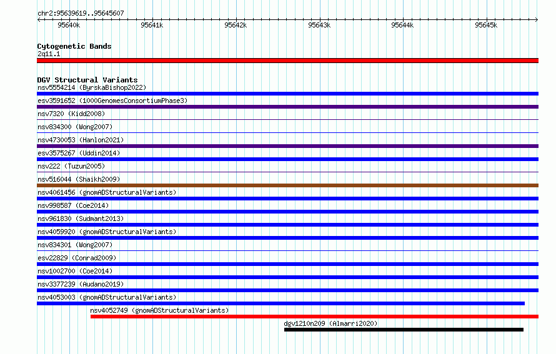Click the blue bar for nsv3377239
Screen dimensions: 556x354
pyautogui.click(x=287, y=290)
